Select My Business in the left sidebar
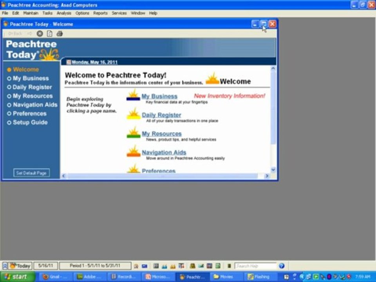376x282 pixels. tap(28, 78)
